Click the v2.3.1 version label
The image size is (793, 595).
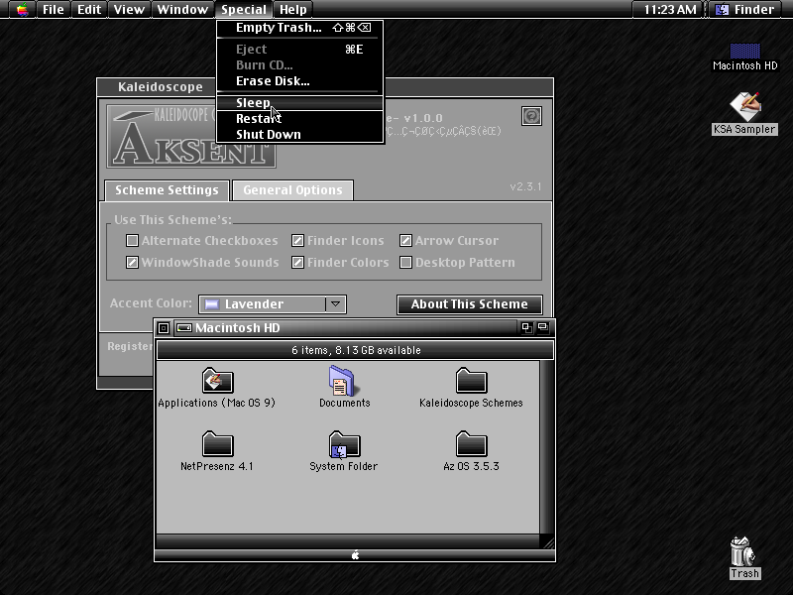tap(525, 186)
